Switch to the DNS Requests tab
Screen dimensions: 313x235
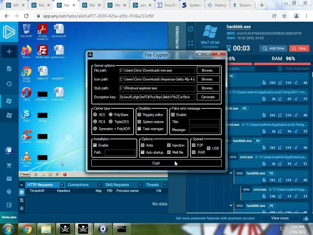click(x=123, y=185)
